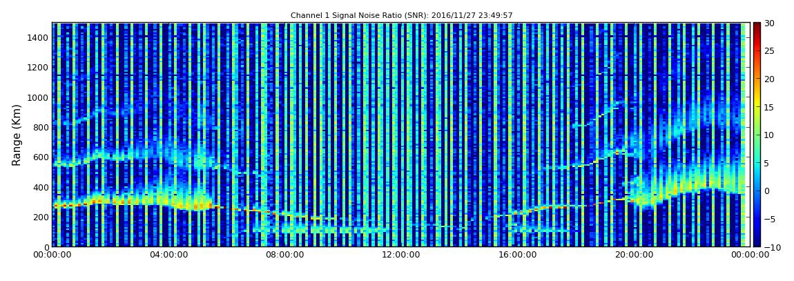Screen dimensions: 794x281
Task: Click the 08:00:00 time axis label
Action: click(284, 255)
